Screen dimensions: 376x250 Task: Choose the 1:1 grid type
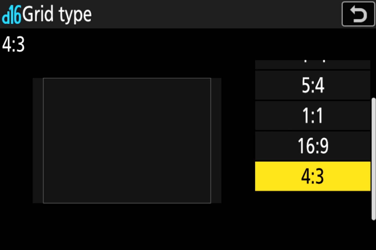tap(313, 116)
